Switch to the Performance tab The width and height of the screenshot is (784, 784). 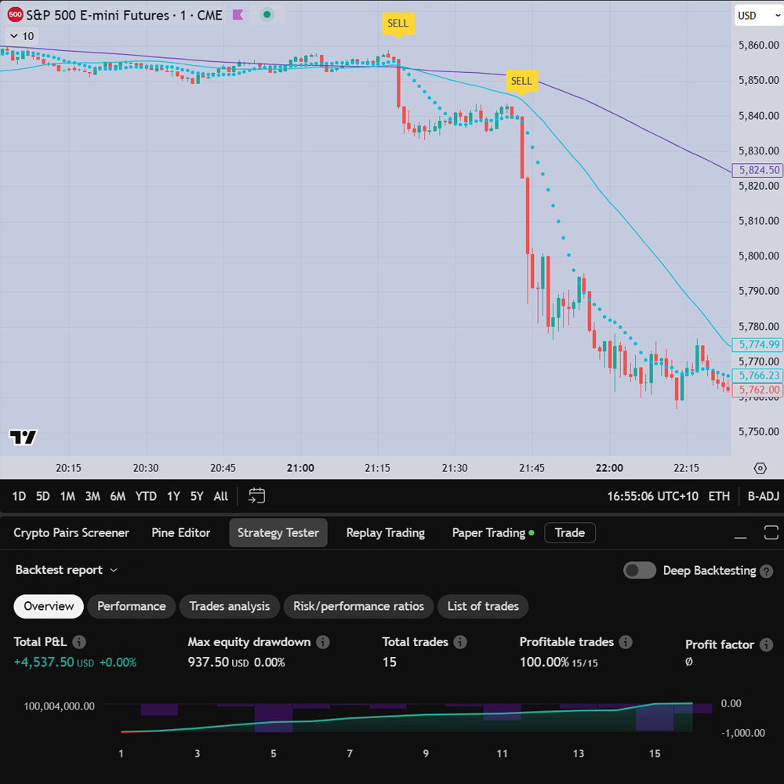pos(132,607)
